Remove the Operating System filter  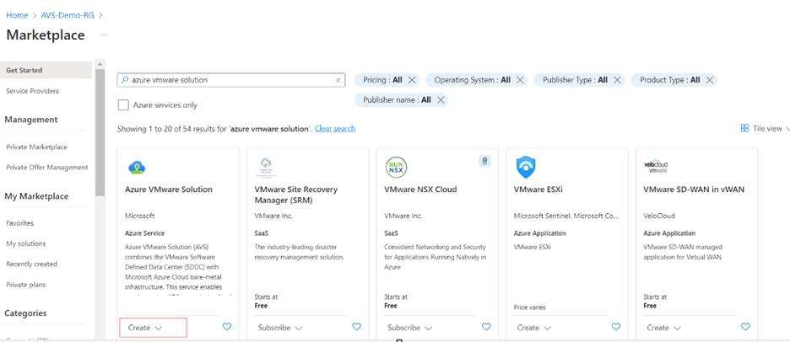[520, 80]
